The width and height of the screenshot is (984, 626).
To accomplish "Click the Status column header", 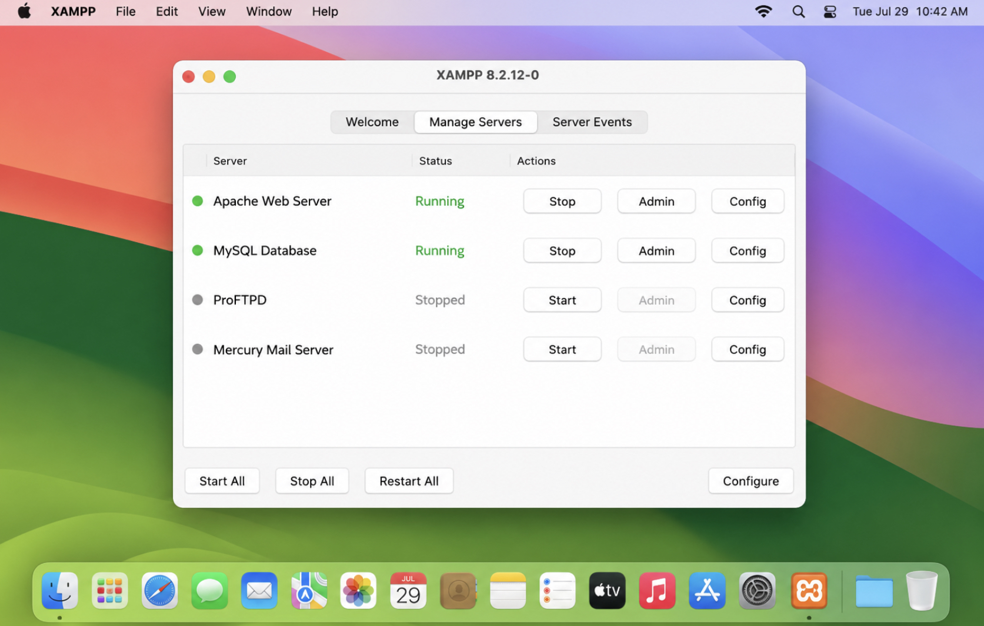I will click(435, 160).
